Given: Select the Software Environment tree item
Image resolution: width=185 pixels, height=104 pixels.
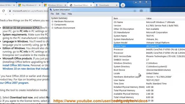Looking at the screenshot, I should tap(64, 28).
